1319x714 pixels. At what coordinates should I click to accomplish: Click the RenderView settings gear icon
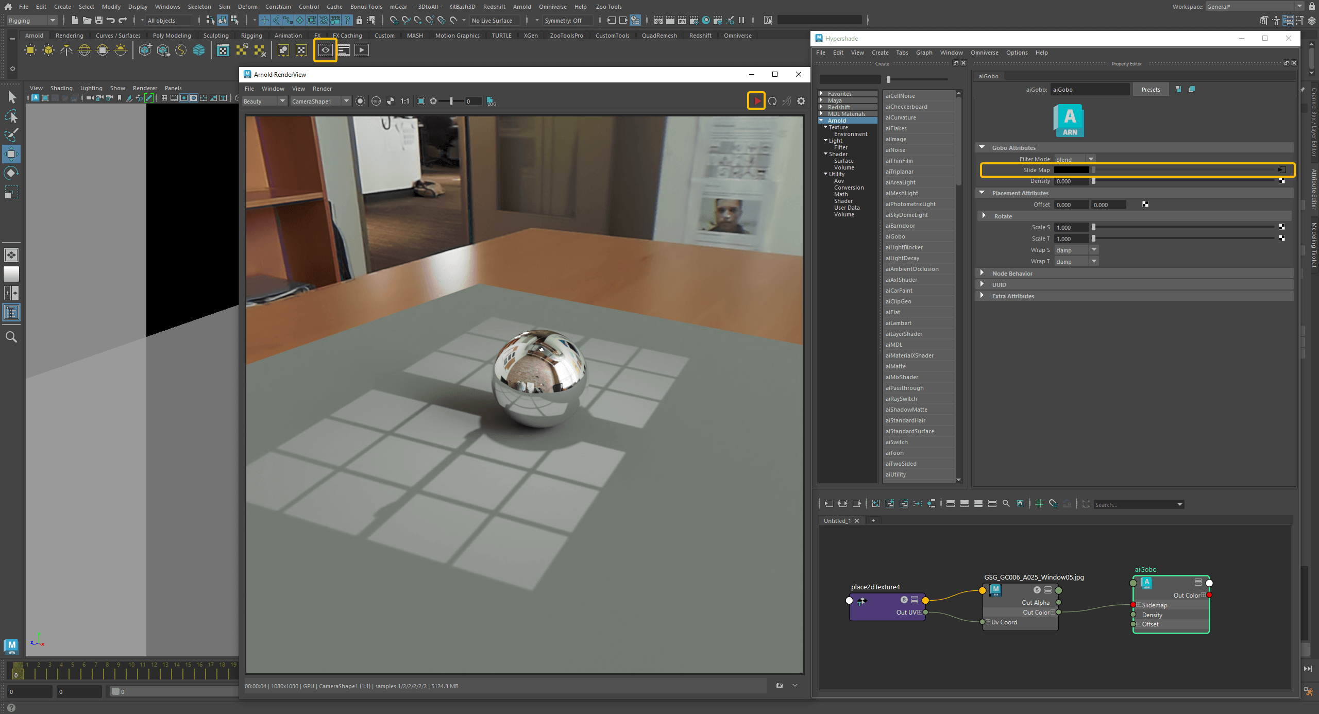(801, 101)
